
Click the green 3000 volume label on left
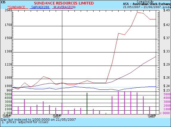8,102
